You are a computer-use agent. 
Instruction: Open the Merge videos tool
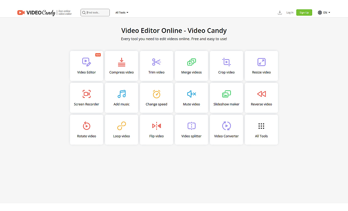click(x=191, y=66)
